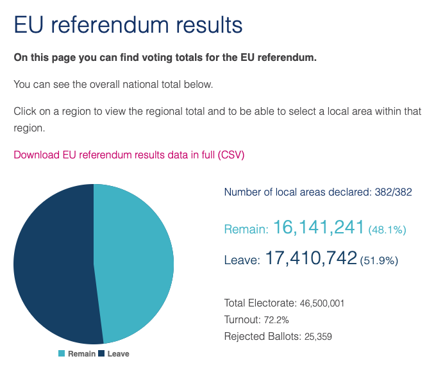Click the 'Click on a region' instruction paragraph
Image resolution: width=436 pixels, height=370 pixels.
tap(217, 111)
